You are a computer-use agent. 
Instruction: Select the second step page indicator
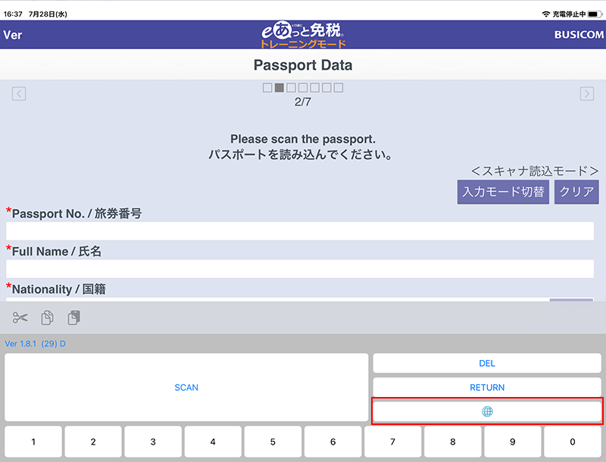[x=279, y=88]
